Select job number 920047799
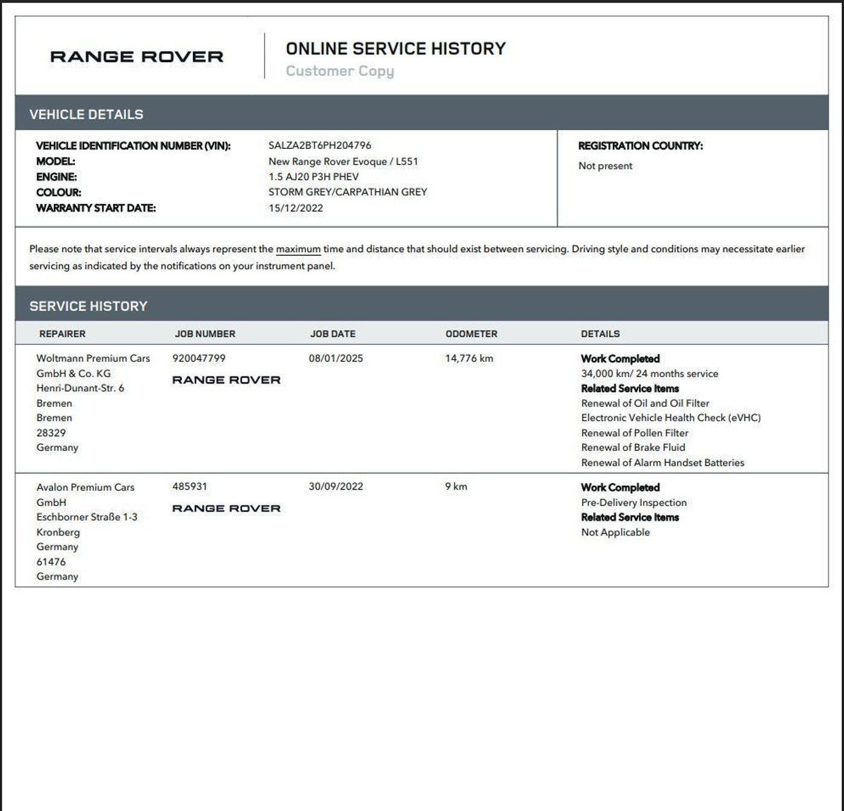The height and width of the screenshot is (811, 844). [199, 358]
